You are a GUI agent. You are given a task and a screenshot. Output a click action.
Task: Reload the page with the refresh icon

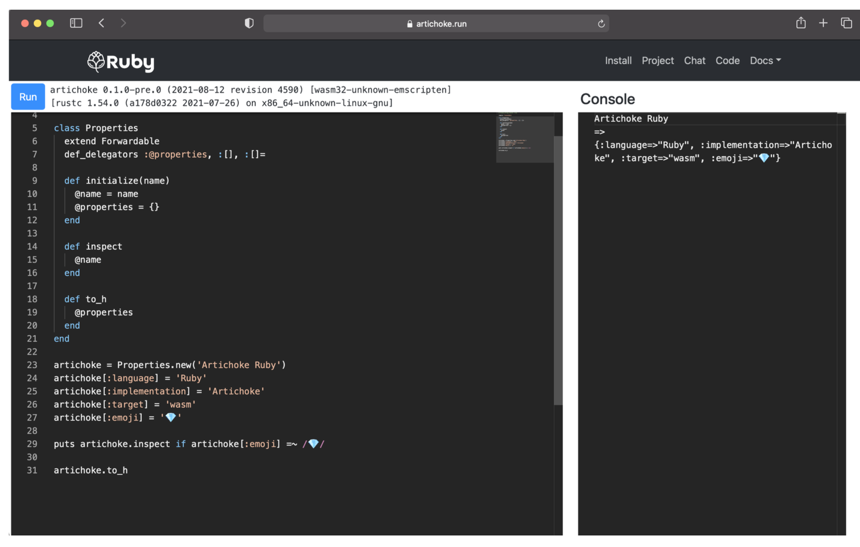tap(601, 24)
